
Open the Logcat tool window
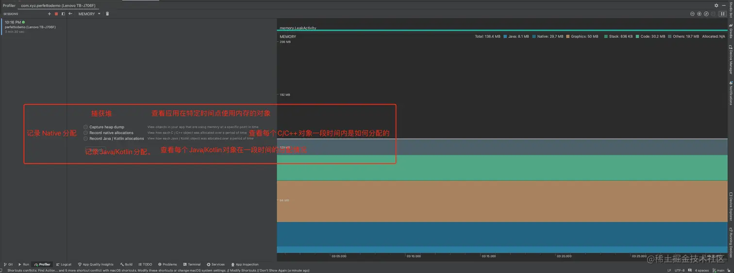tap(64, 264)
